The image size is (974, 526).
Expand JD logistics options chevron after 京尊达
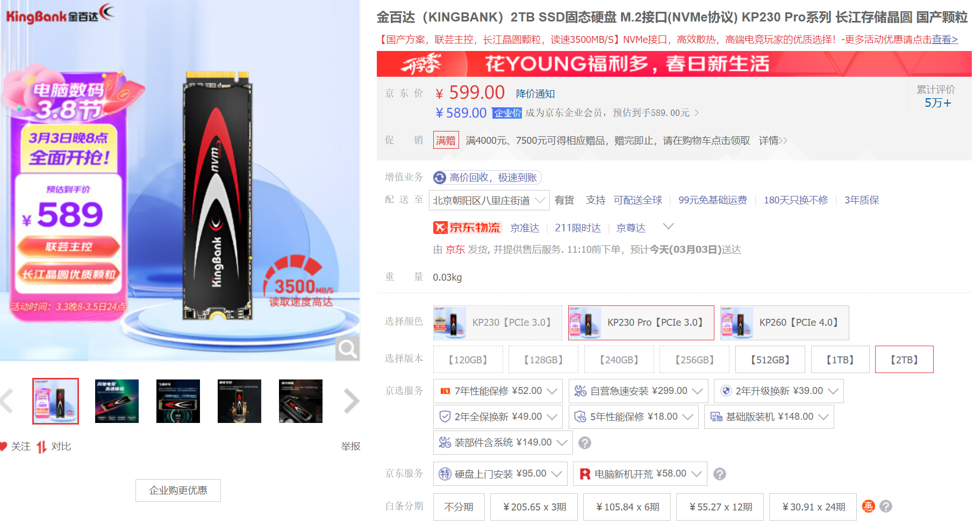668,227
